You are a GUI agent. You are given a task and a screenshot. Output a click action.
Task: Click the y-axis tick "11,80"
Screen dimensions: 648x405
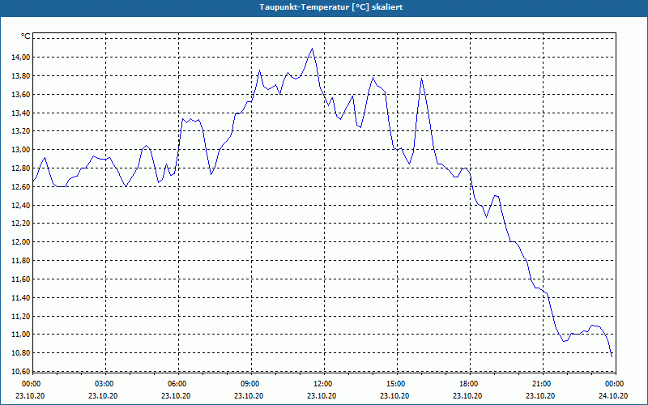[x=21, y=261]
